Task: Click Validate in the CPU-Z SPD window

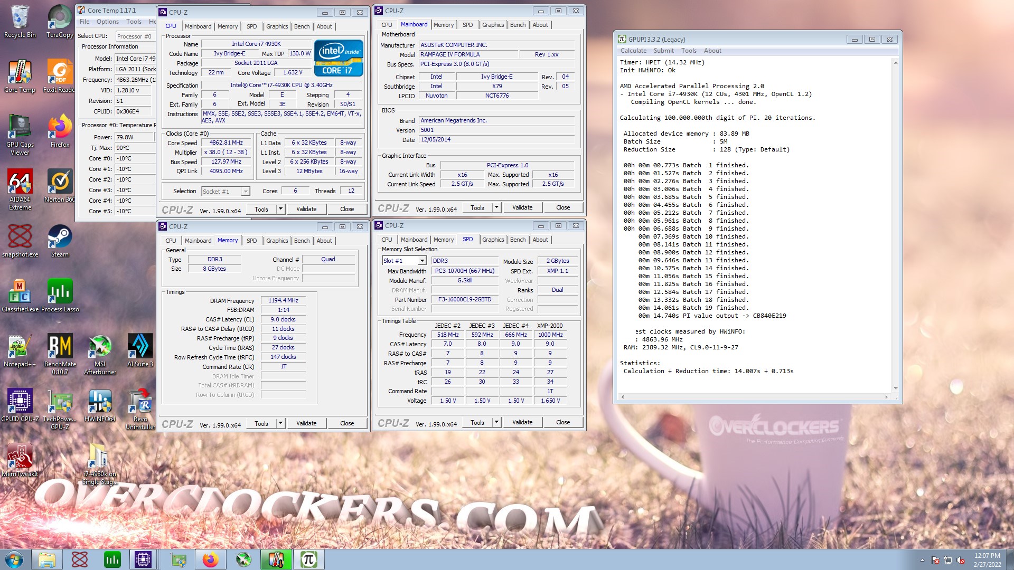Action: 522,422
